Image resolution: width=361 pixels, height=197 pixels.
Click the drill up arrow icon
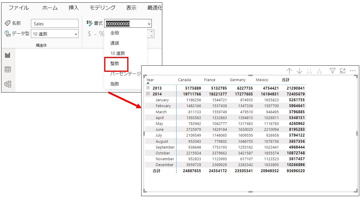(x=289, y=71)
